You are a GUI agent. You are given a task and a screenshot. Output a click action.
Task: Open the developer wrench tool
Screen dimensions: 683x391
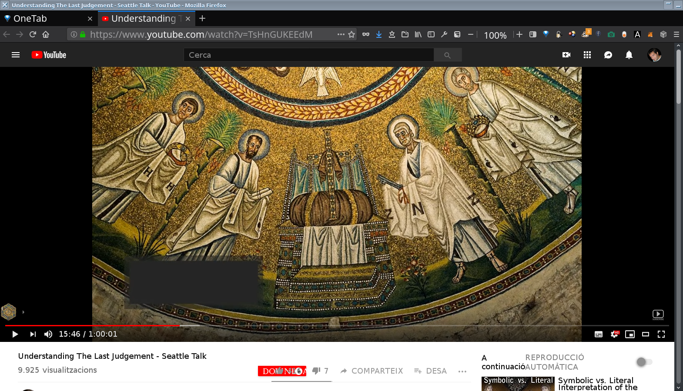point(444,34)
